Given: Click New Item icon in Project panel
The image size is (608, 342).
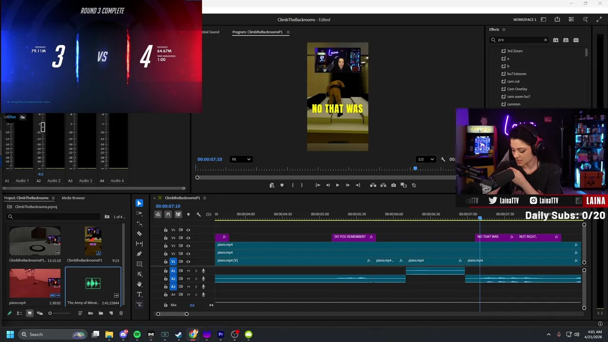Looking at the screenshot, I should coord(111,313).
